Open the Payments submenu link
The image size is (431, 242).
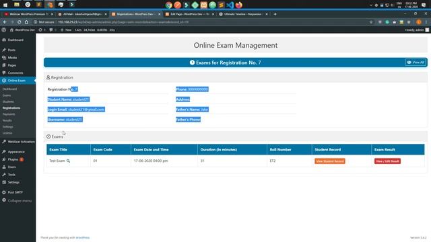click(9, 114)
